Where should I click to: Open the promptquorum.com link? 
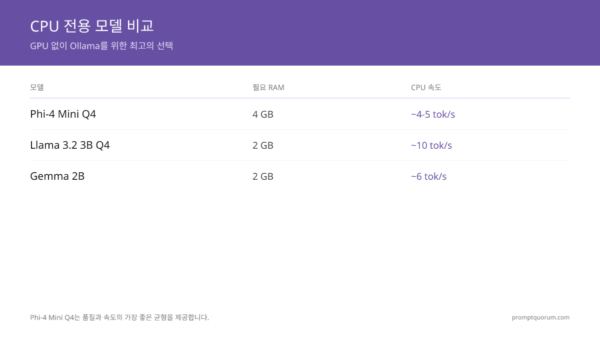coord(540,317)
